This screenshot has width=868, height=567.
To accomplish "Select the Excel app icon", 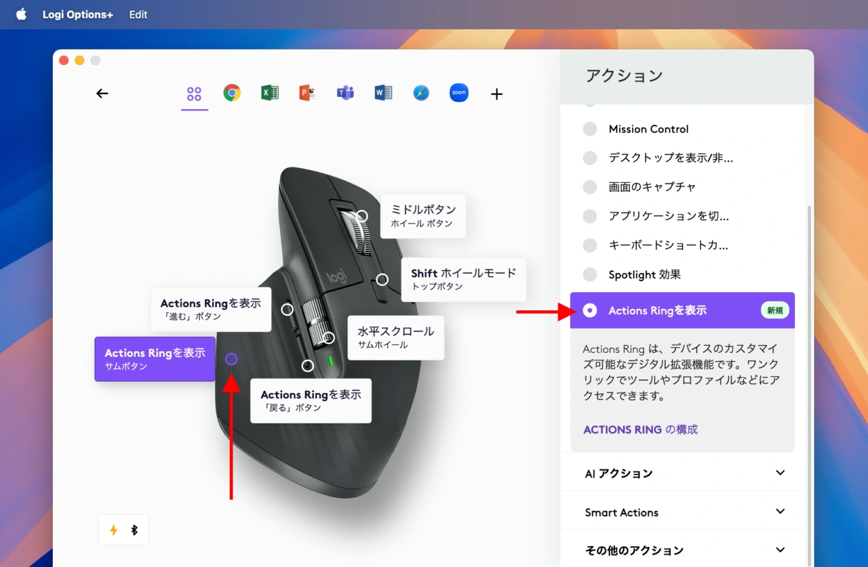I will click(x=269, y=93).
